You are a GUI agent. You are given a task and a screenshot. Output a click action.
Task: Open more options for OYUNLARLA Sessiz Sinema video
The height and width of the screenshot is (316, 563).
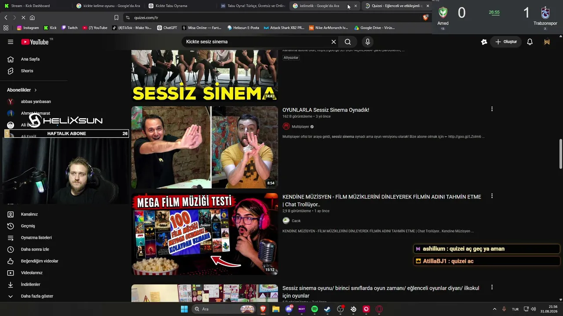[x=492, y=109]
